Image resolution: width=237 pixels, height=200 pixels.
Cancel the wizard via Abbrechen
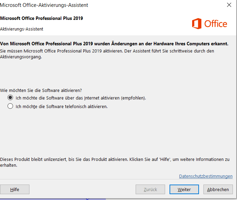click(218, 189)
